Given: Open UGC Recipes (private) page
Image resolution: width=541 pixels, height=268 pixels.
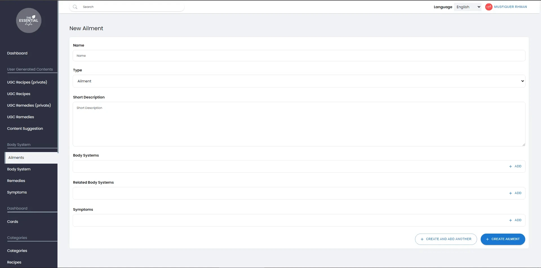Looking at the screenshot, I should [x=27, y=82].
